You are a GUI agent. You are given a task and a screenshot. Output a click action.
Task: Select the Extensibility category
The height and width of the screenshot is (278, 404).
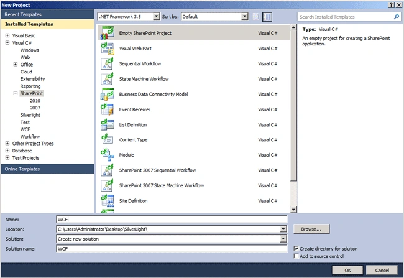tap(32, 79)
